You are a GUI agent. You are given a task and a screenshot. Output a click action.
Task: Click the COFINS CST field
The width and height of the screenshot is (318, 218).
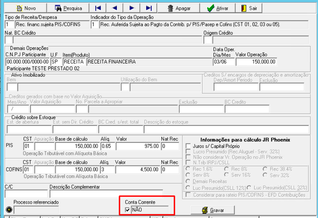pyautogui.click(x=28, y=169)
